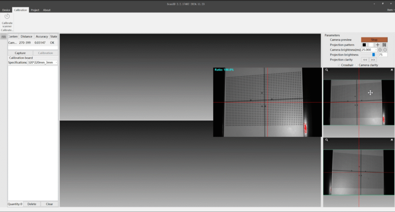Open the Device tab

(x=6, y=10)
